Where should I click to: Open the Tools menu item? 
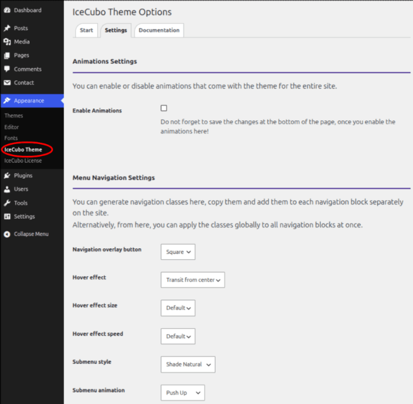coord(32,203)
